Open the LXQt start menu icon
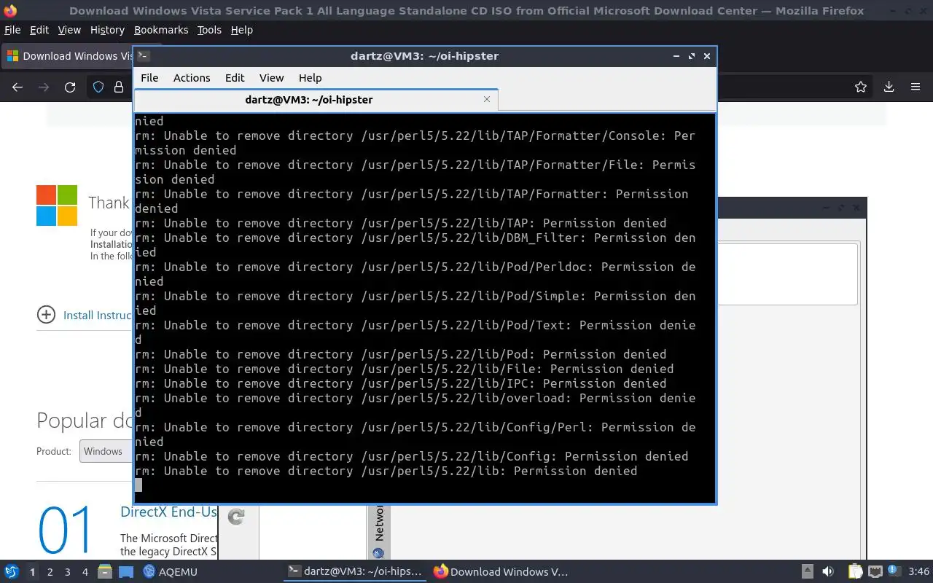 [11, 571]
